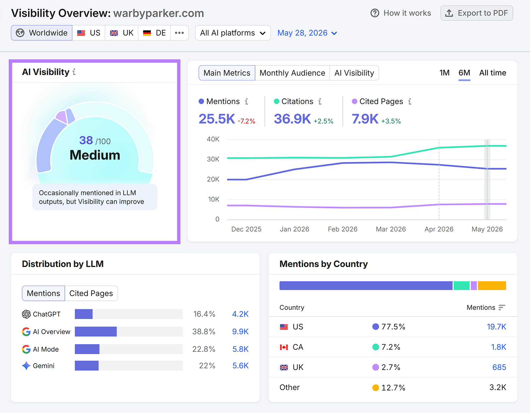Toggle the Mentions series legend dot
The height and width of the screenshot is (413, 530).
pyautogui.click(x=201, y=102)
